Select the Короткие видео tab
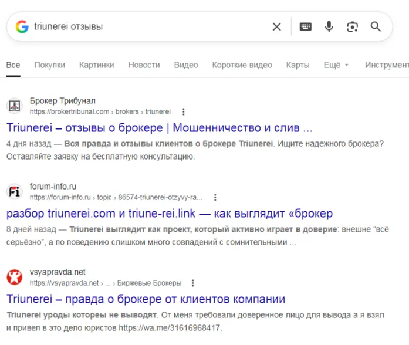This screenshot has width=409, height=345. tap(242, 65)
